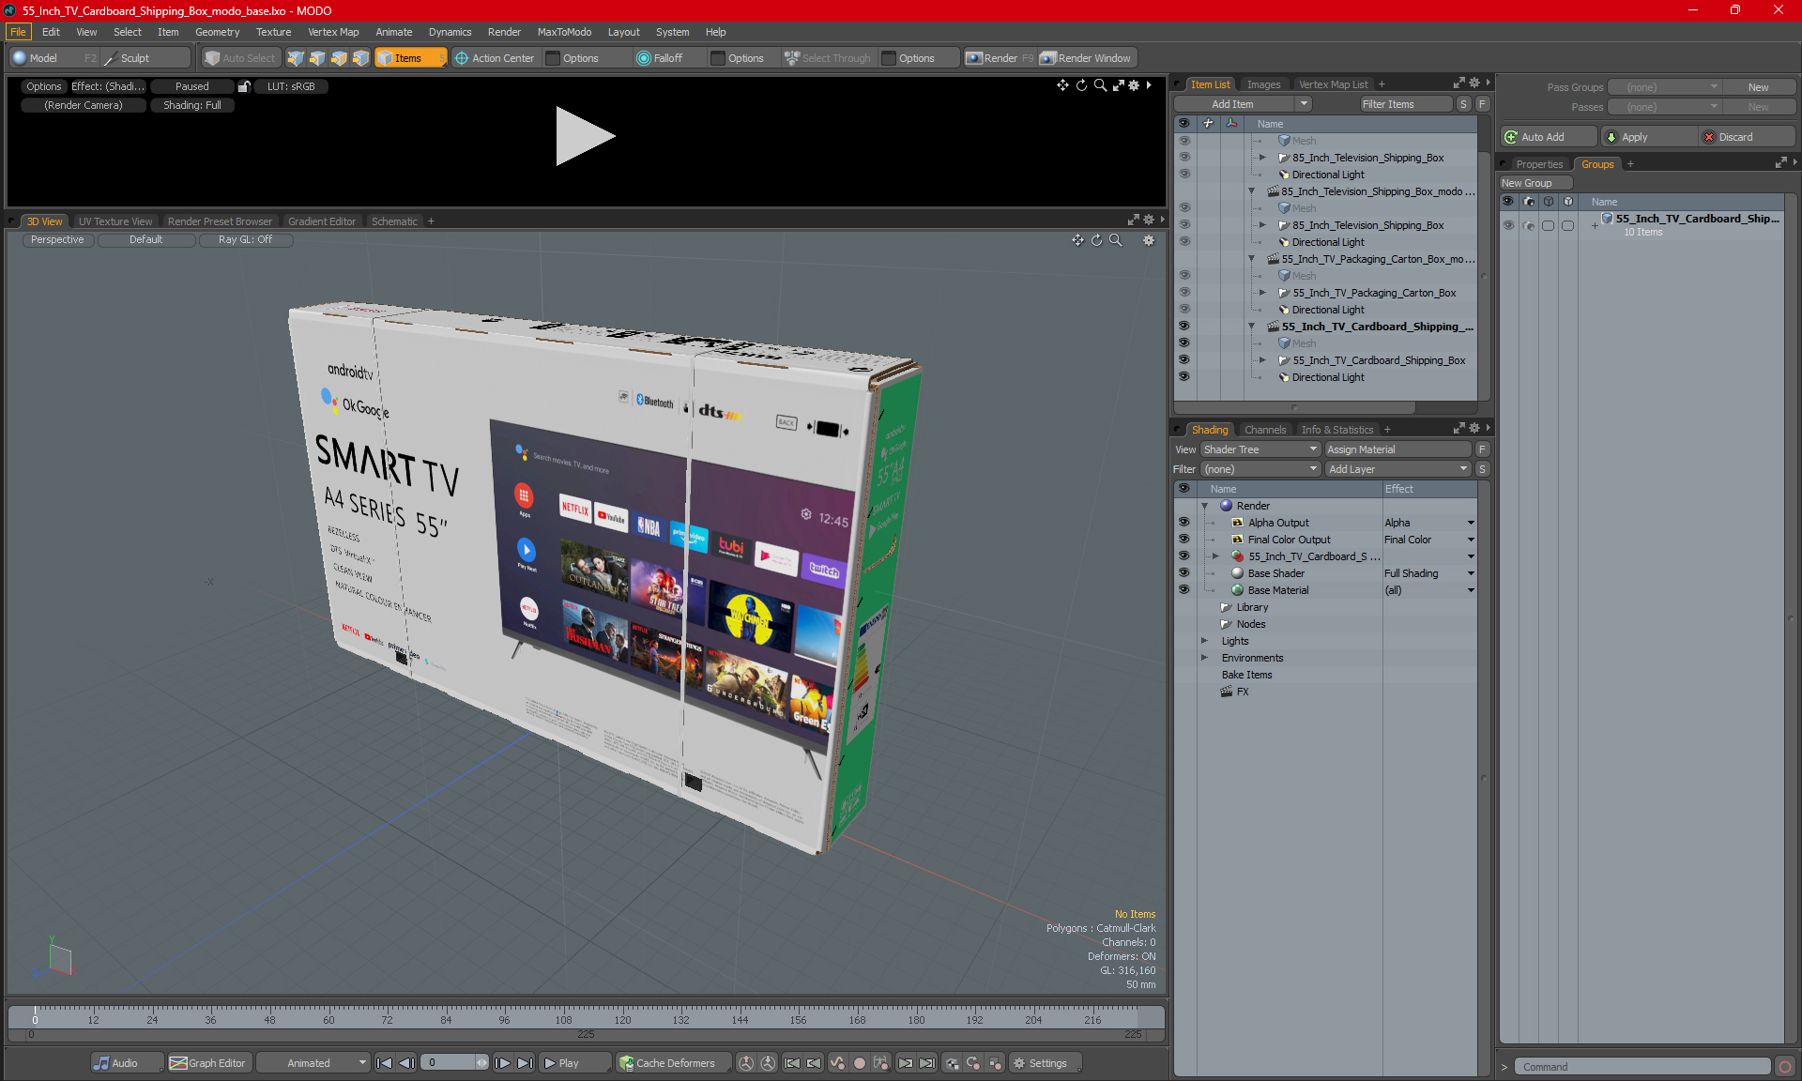Switch to the Channels tab
1802x1081 pixels.
(x=1265, y=430)
